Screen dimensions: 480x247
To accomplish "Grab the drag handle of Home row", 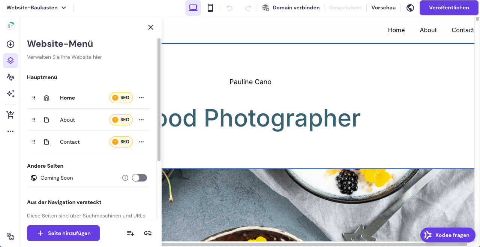I will 34,98.
